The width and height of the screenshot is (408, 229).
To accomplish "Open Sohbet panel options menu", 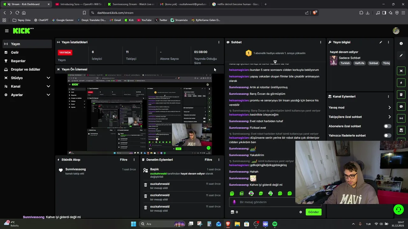I will point(320,42).
